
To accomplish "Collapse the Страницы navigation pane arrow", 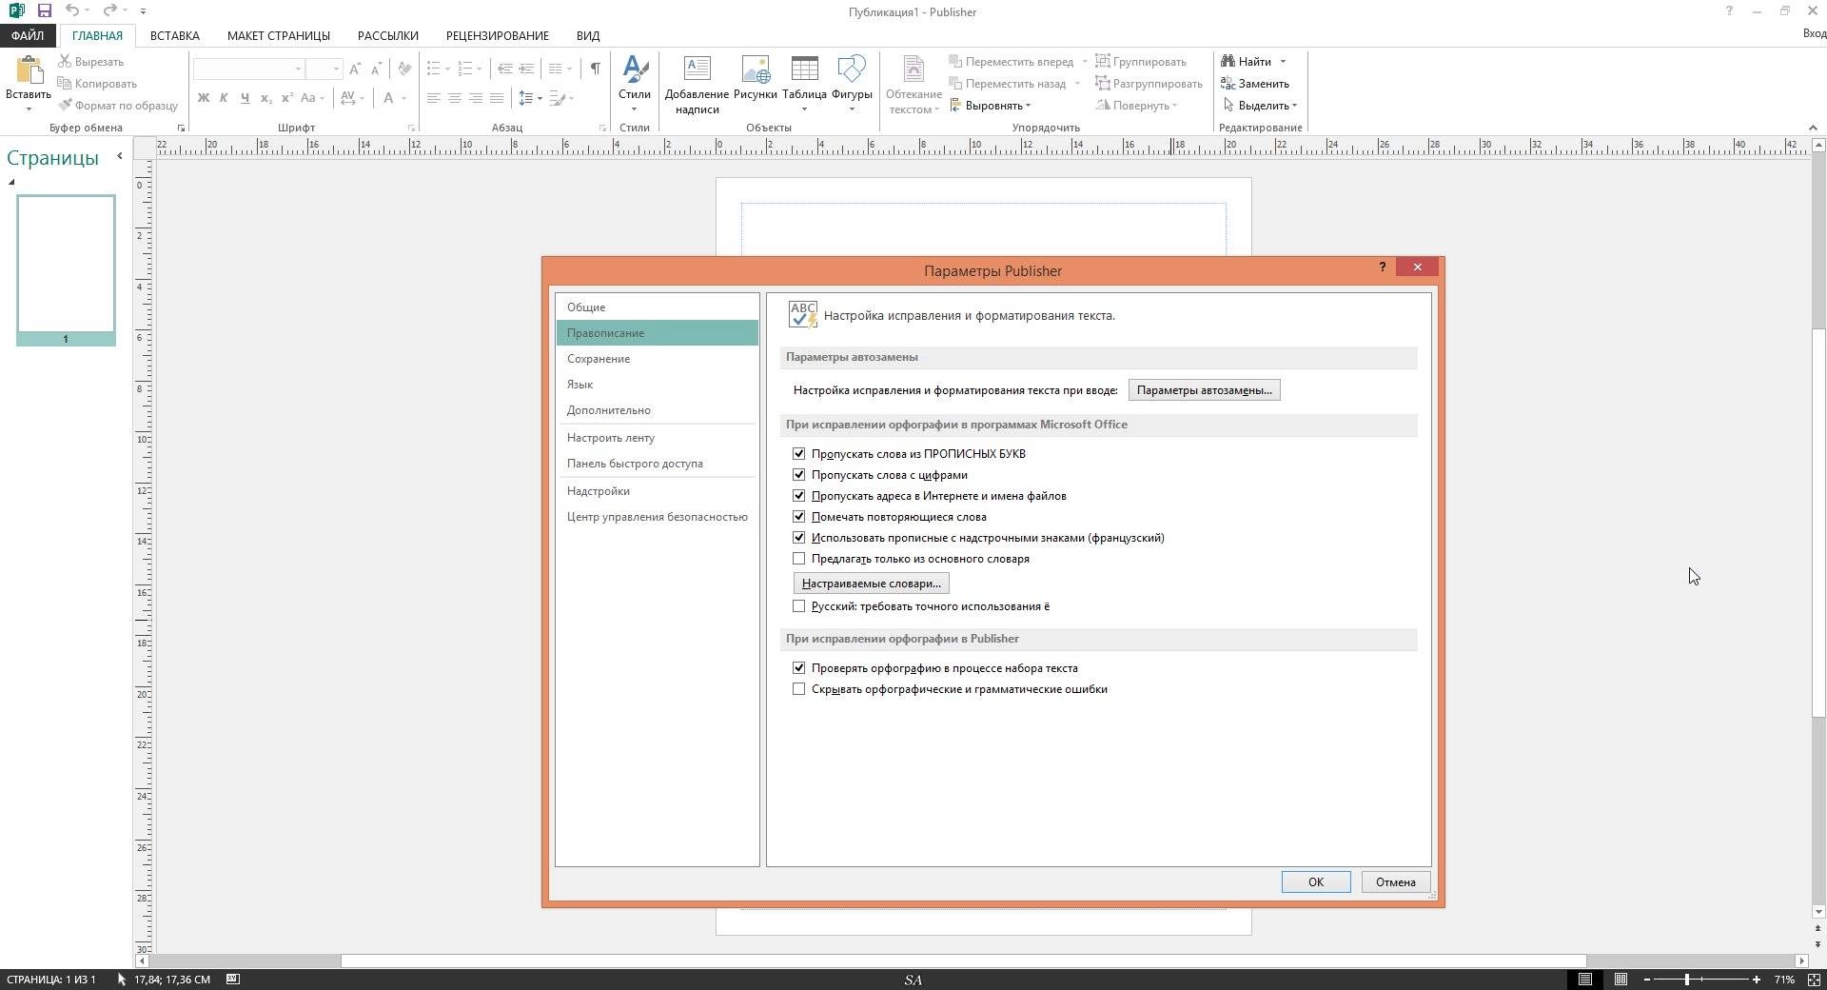I will [120, 156].
